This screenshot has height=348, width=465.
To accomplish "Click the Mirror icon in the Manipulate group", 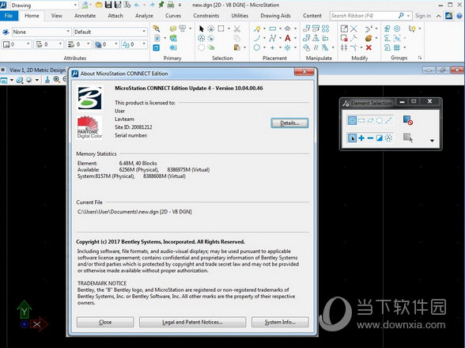I will pyautogui.click(x=316, y=38).
